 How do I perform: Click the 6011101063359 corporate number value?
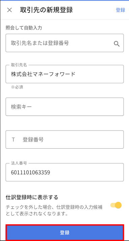[30, 172]
